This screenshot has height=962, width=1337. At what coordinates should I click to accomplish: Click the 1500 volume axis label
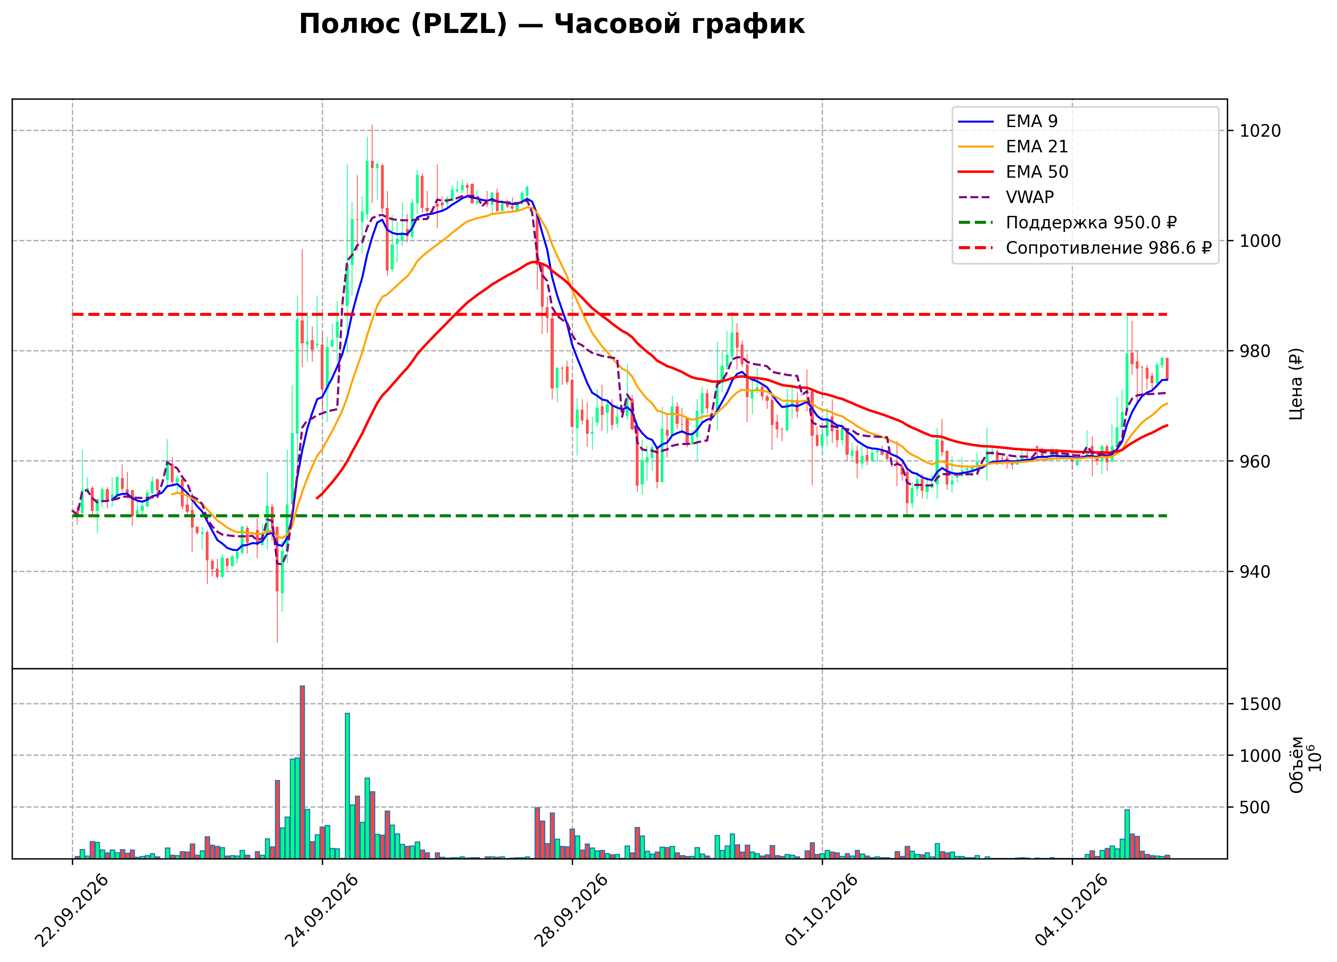tap(1260, 704)
